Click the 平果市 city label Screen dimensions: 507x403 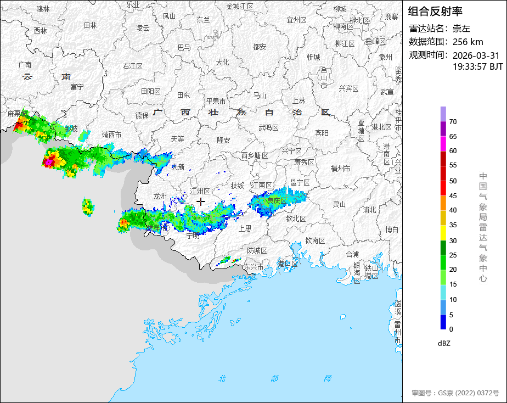coord(216,101)
